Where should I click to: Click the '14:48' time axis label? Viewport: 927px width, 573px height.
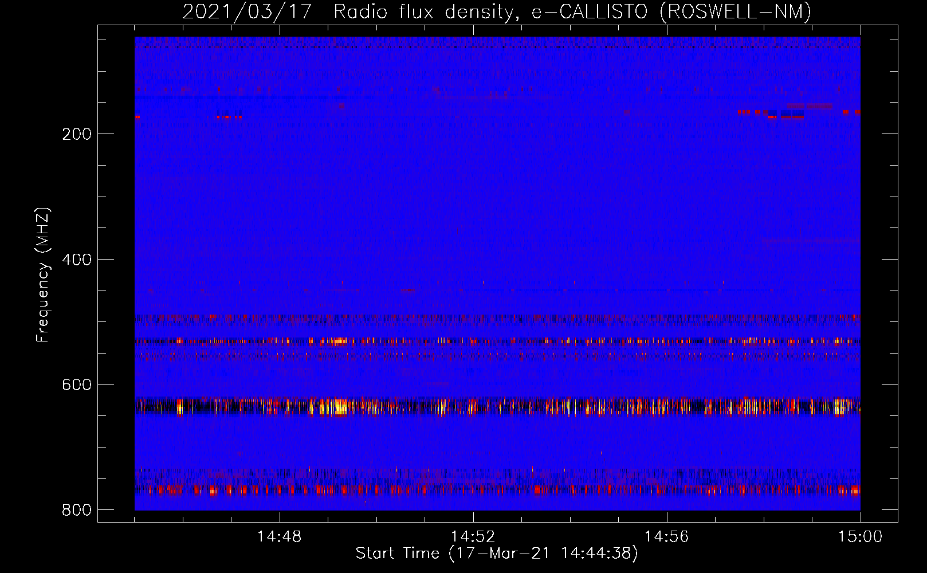(279, 537)
